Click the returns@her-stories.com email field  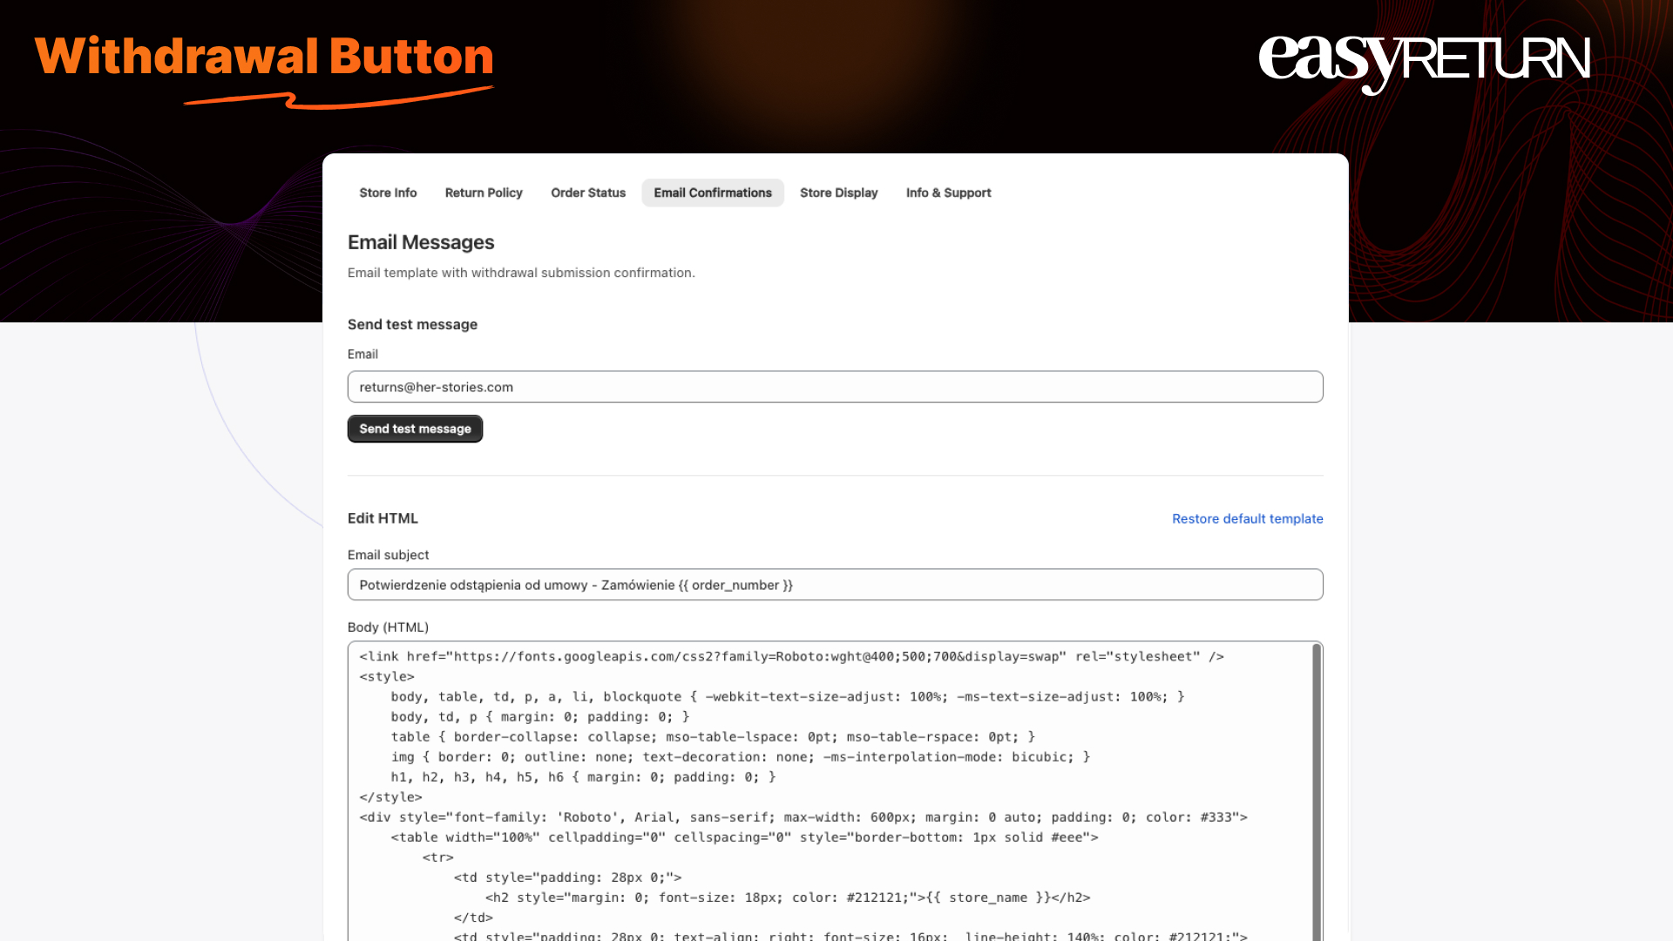[834, 387]
